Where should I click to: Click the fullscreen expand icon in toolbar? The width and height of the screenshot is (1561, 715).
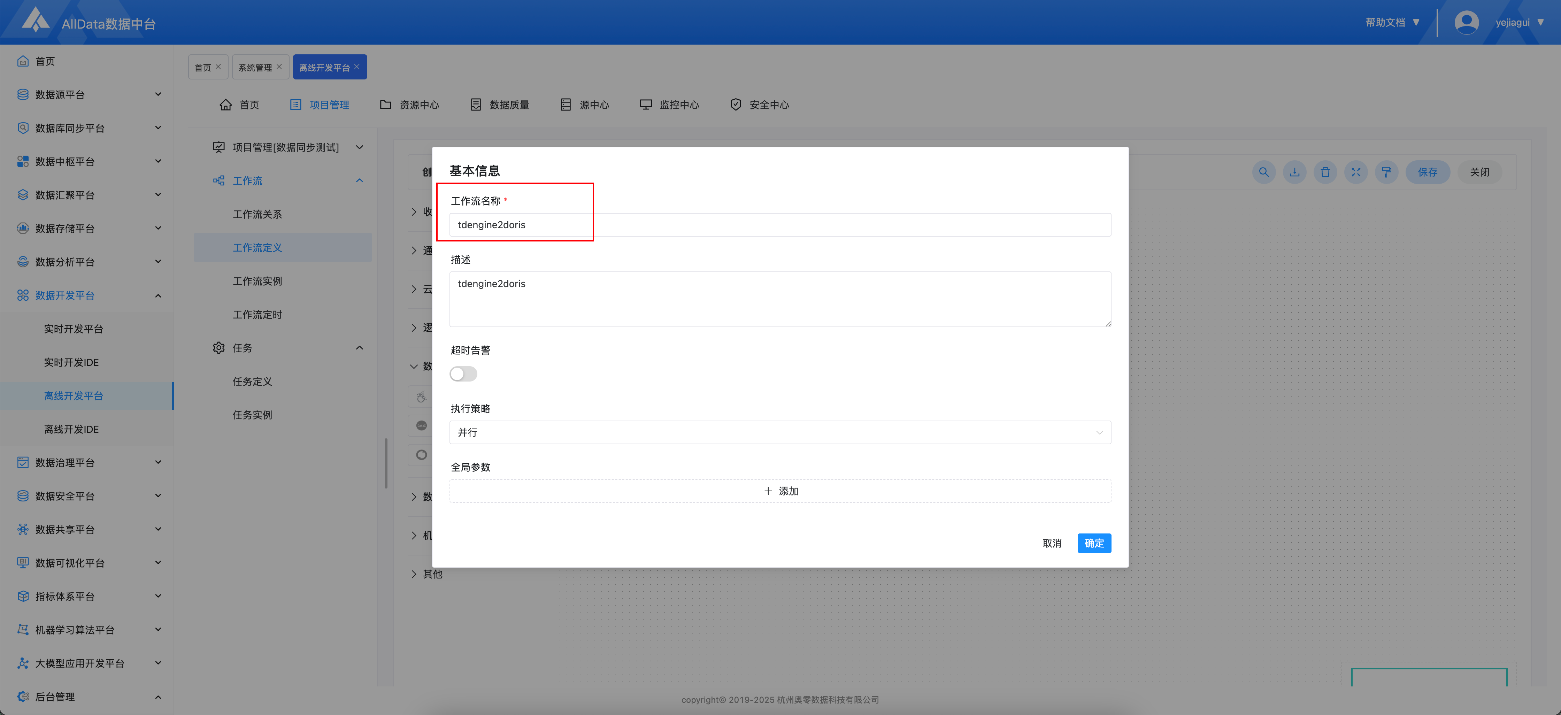1355,172
